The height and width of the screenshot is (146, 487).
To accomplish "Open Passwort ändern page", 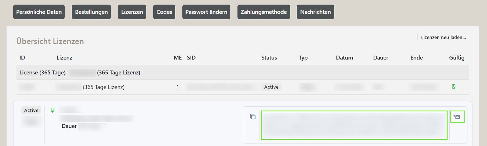I will click(x=206, y=12).
